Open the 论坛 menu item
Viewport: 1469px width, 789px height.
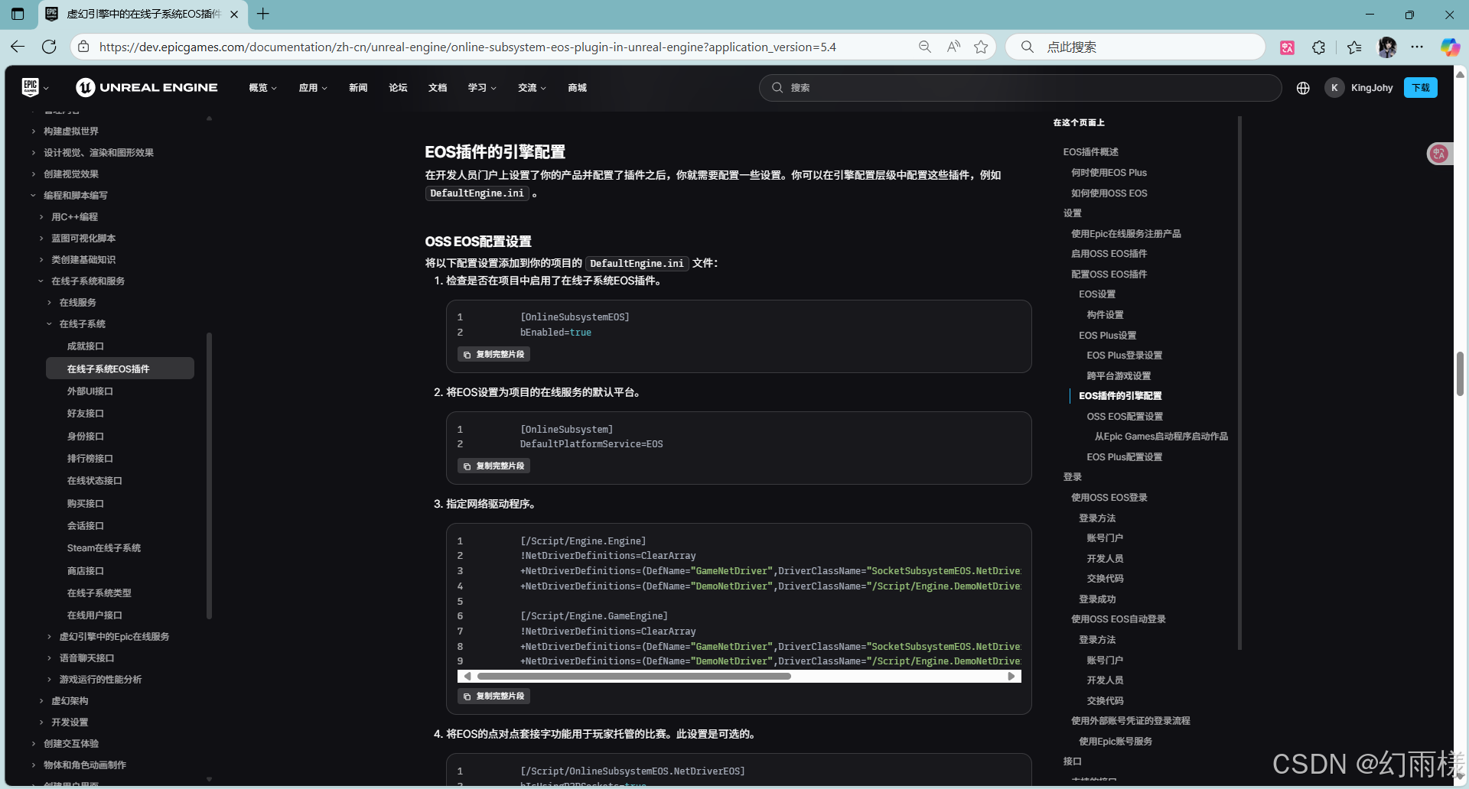coord(398,88)
